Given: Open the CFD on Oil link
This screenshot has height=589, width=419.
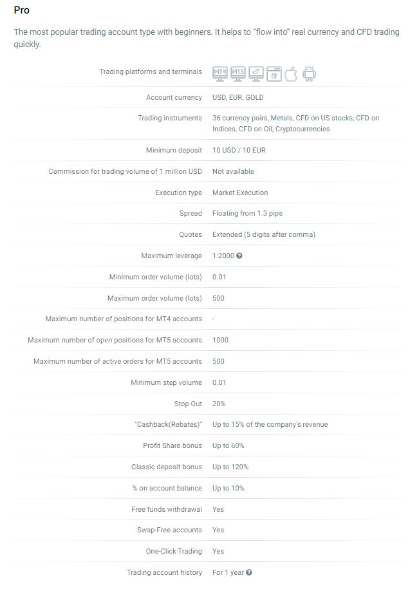Looking at the screenshot, I should coord(255,129).
